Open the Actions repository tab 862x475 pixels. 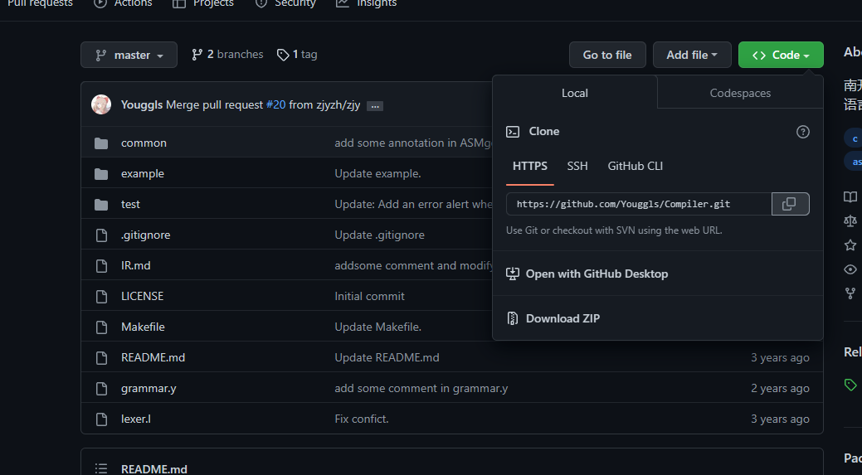pyautogui.click(x=123, y=3)
